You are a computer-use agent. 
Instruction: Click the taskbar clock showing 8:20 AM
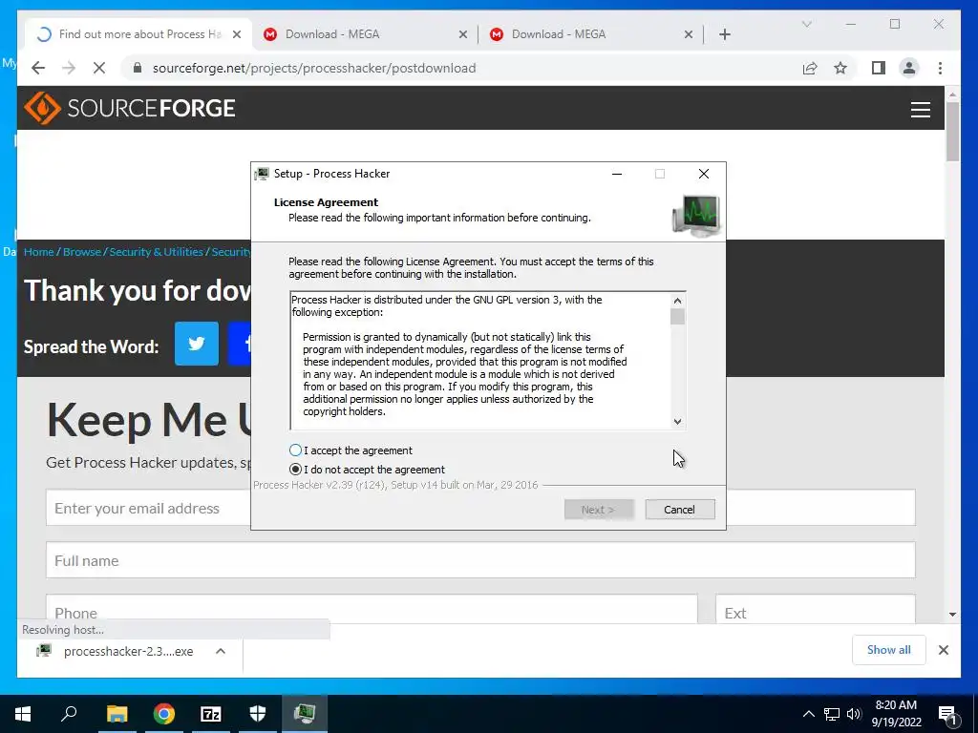coord(896,714)
